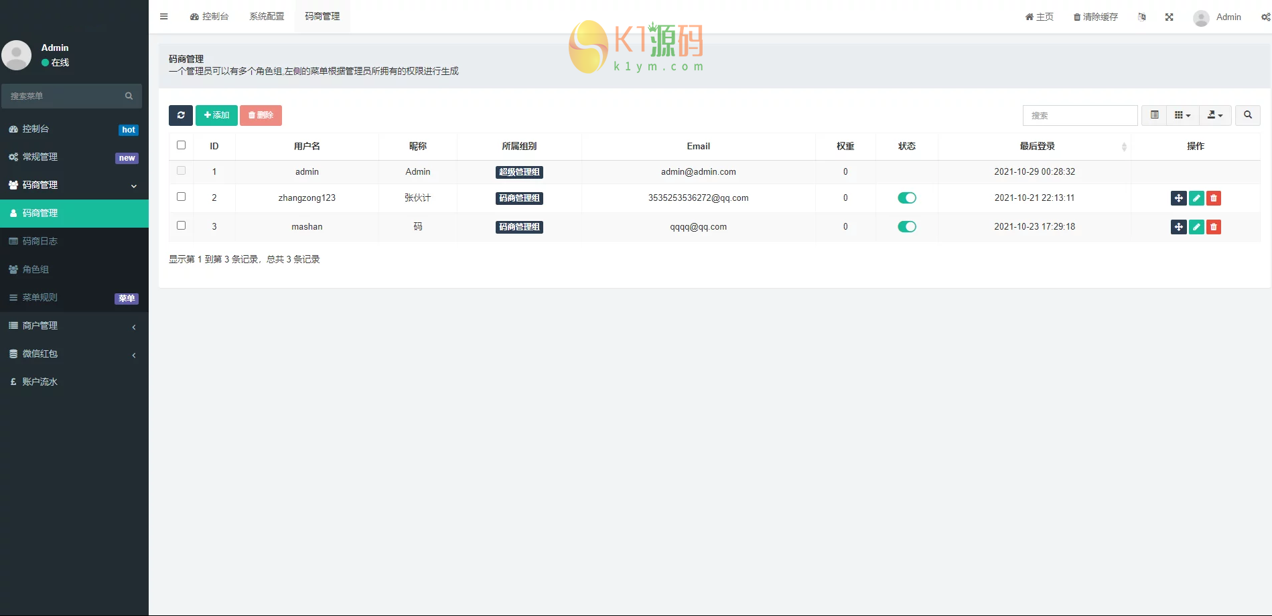Click the card view list icon on toolbar
This screenshot has height=616, width=1272.
tap(1153, 115)
